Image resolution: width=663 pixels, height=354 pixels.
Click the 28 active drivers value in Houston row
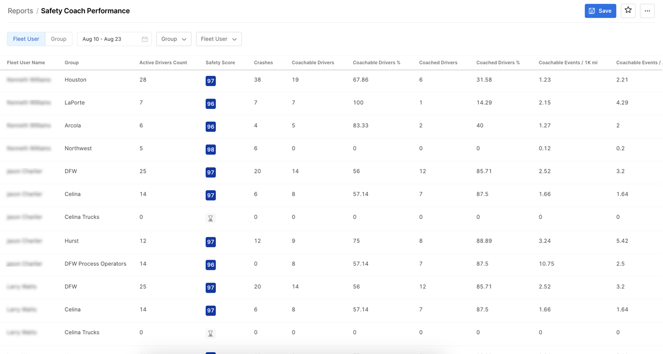(x=143, y=80)
